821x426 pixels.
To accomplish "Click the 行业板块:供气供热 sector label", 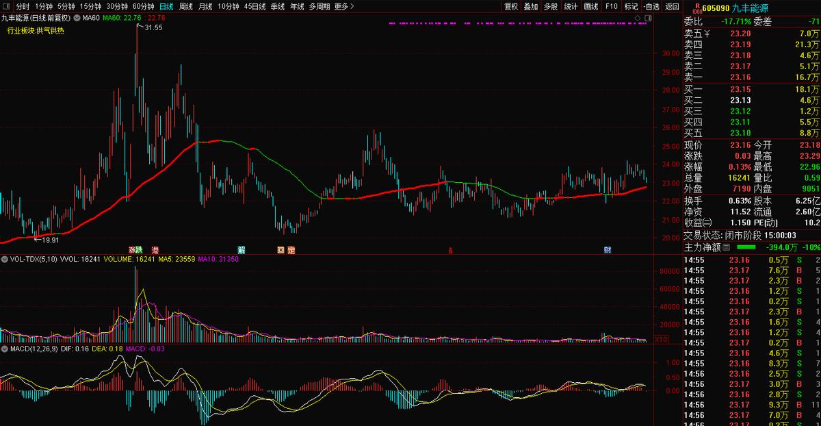I will (x=36, y=31).
